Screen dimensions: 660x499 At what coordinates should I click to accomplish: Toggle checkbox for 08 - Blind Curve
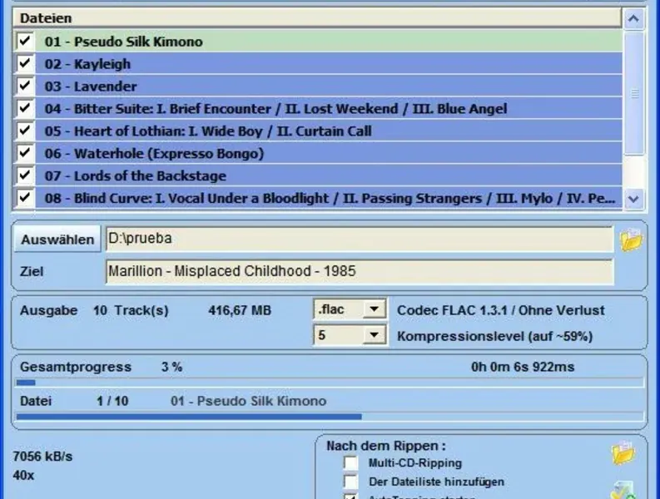pos(24,197)
